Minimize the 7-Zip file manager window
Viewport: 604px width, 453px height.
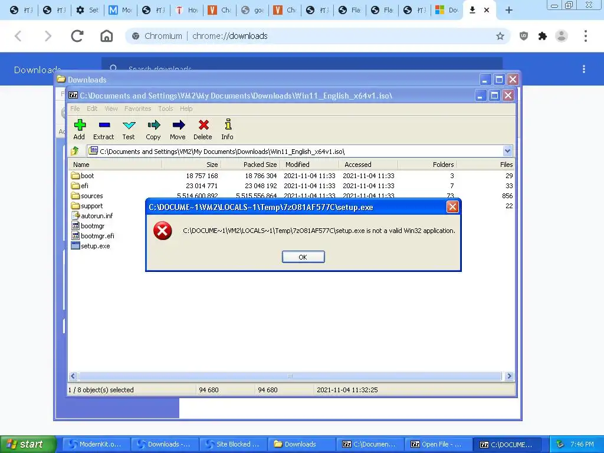(480, 95)
